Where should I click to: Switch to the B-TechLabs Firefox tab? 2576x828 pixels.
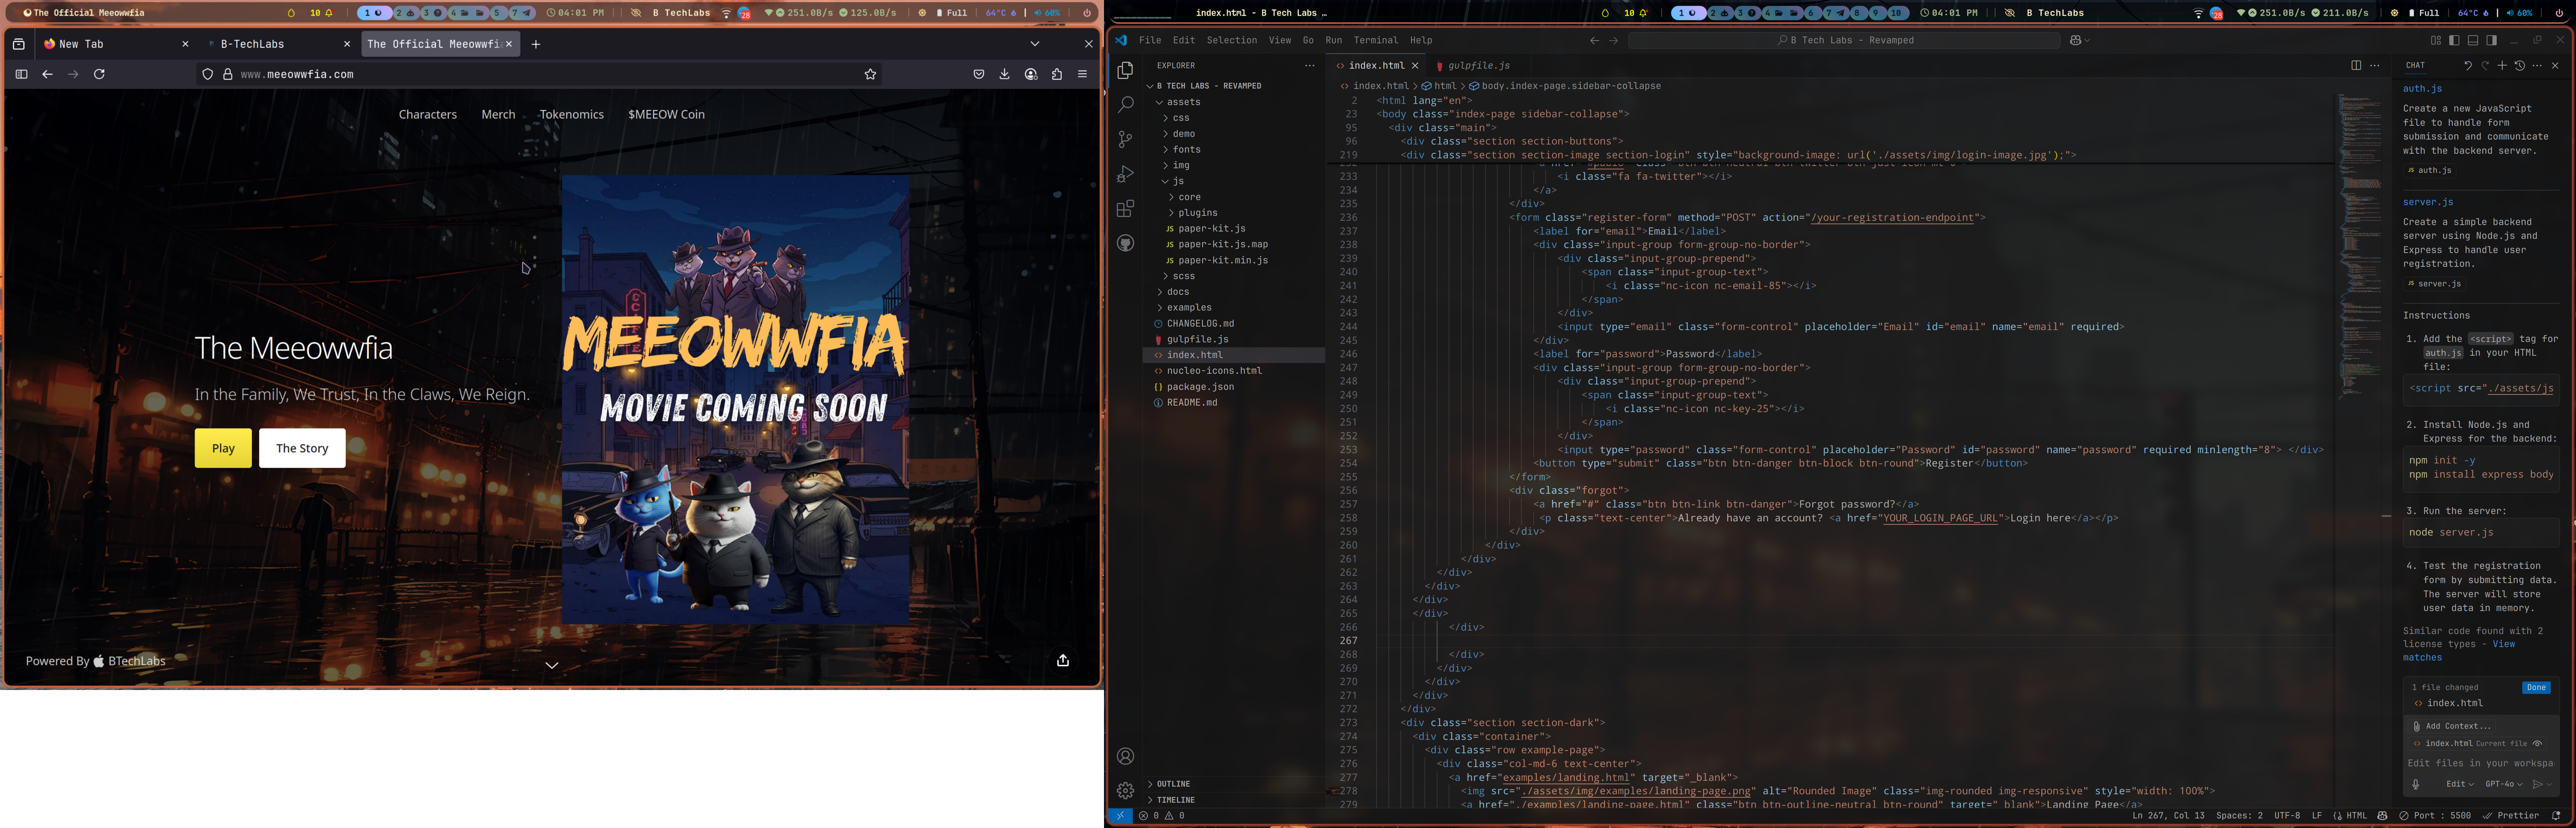[x=279, y=44]
